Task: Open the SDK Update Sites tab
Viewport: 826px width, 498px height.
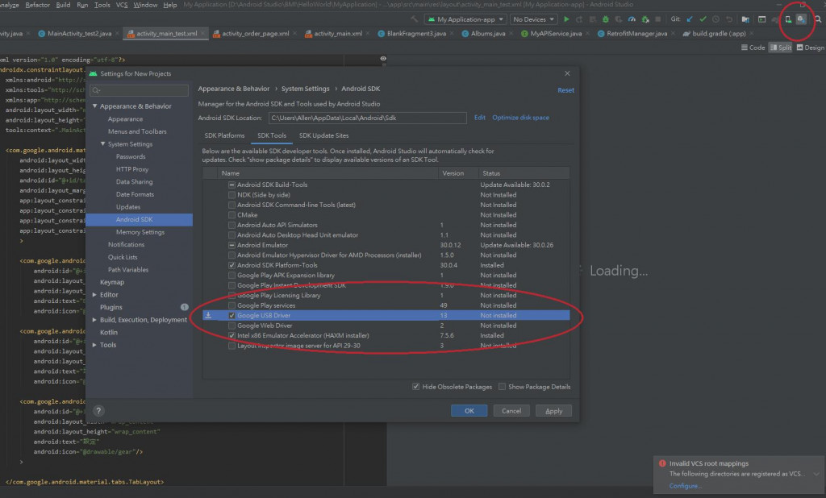Action: [x=324, y=135]
